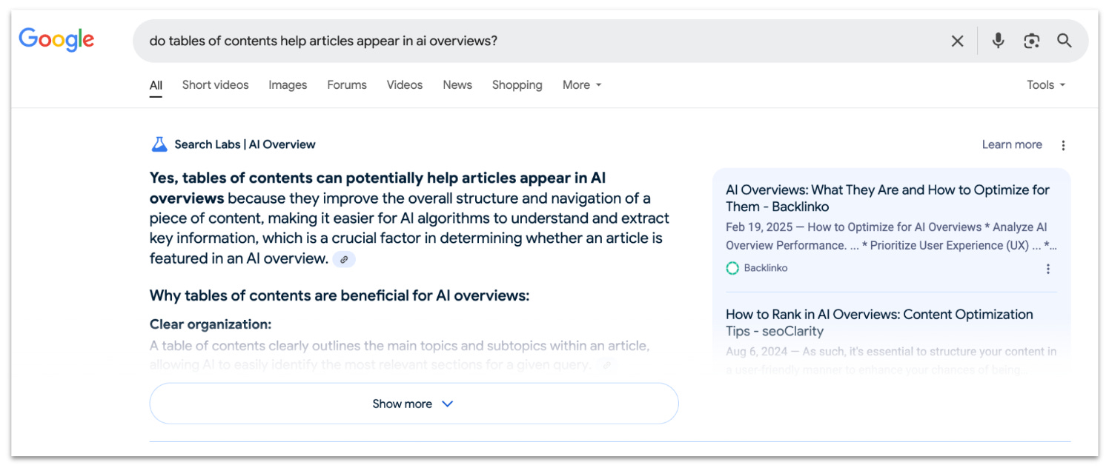The height and width of the screenshot is (468, 1109).
Task: Switch to Shopping tab
Action: click(517, 85)
